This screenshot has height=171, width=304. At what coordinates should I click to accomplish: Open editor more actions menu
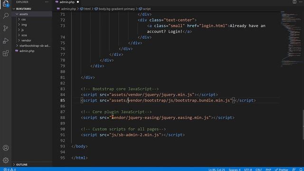(x=301, y=2)
